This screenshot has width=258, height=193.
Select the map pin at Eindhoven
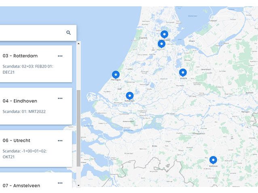[x=213, y=160]
